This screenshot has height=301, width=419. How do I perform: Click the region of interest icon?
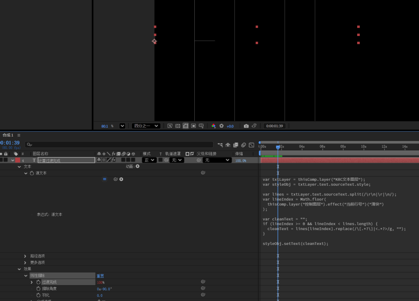pyautogui.click(x=186, y=126)
